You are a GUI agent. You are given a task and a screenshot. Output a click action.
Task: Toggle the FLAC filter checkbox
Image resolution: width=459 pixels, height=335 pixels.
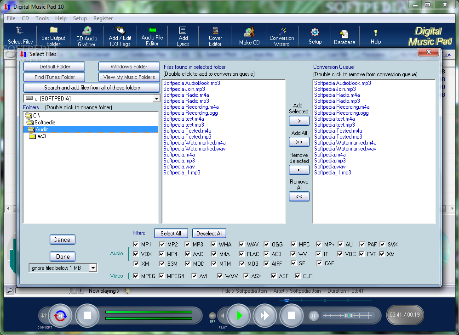coord(241,254)
